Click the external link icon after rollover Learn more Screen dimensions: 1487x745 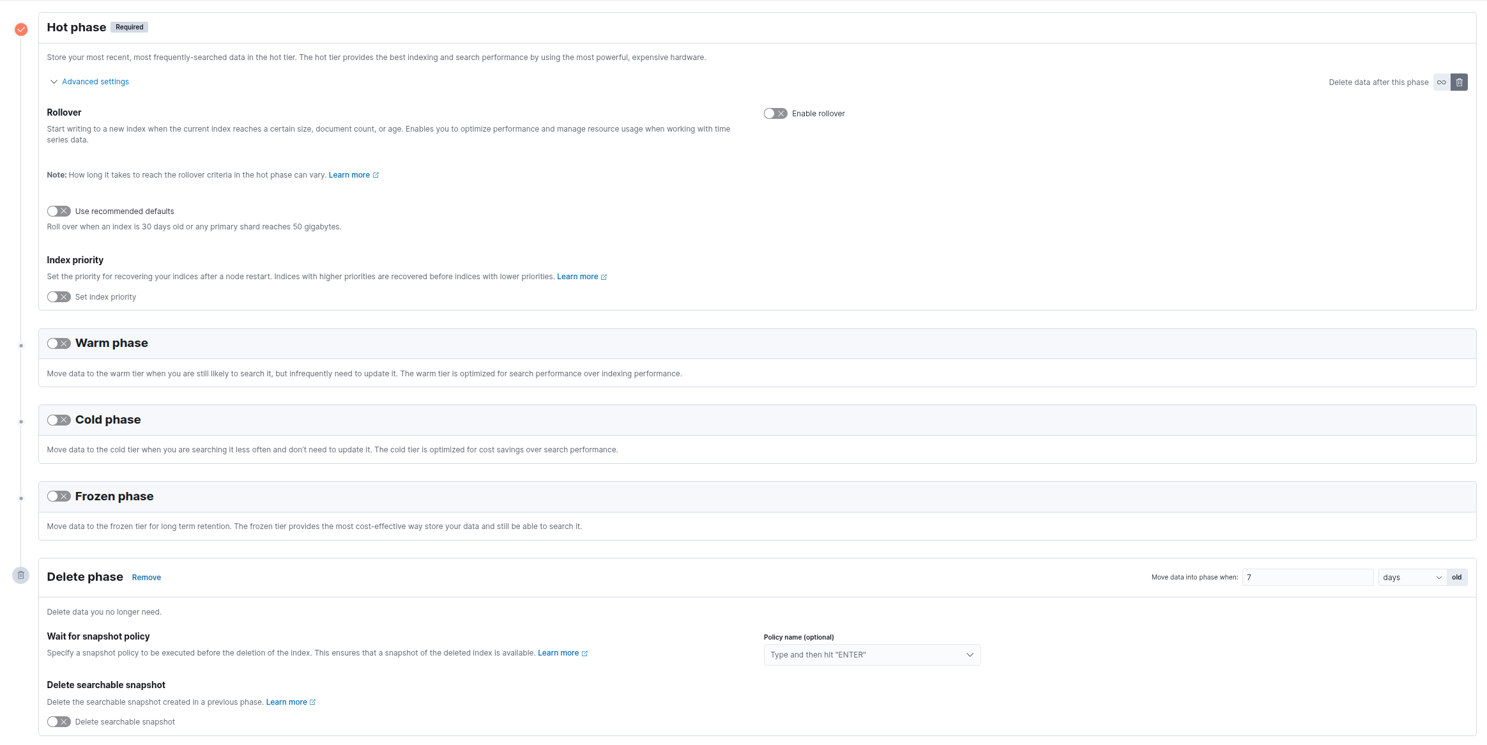click(376, 175)
